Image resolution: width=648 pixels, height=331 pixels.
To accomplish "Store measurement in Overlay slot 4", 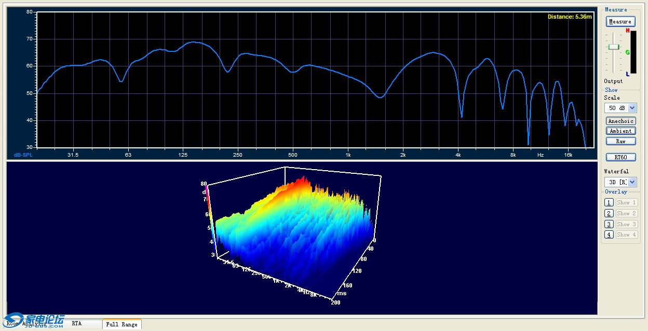I will pyautogui.click(x=609, y=235).
